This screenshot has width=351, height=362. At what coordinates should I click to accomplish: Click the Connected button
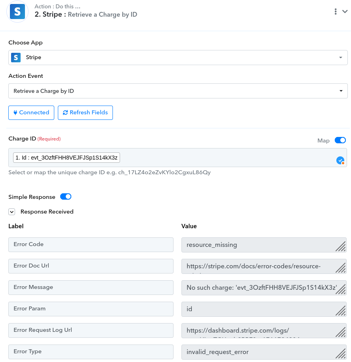31,113
